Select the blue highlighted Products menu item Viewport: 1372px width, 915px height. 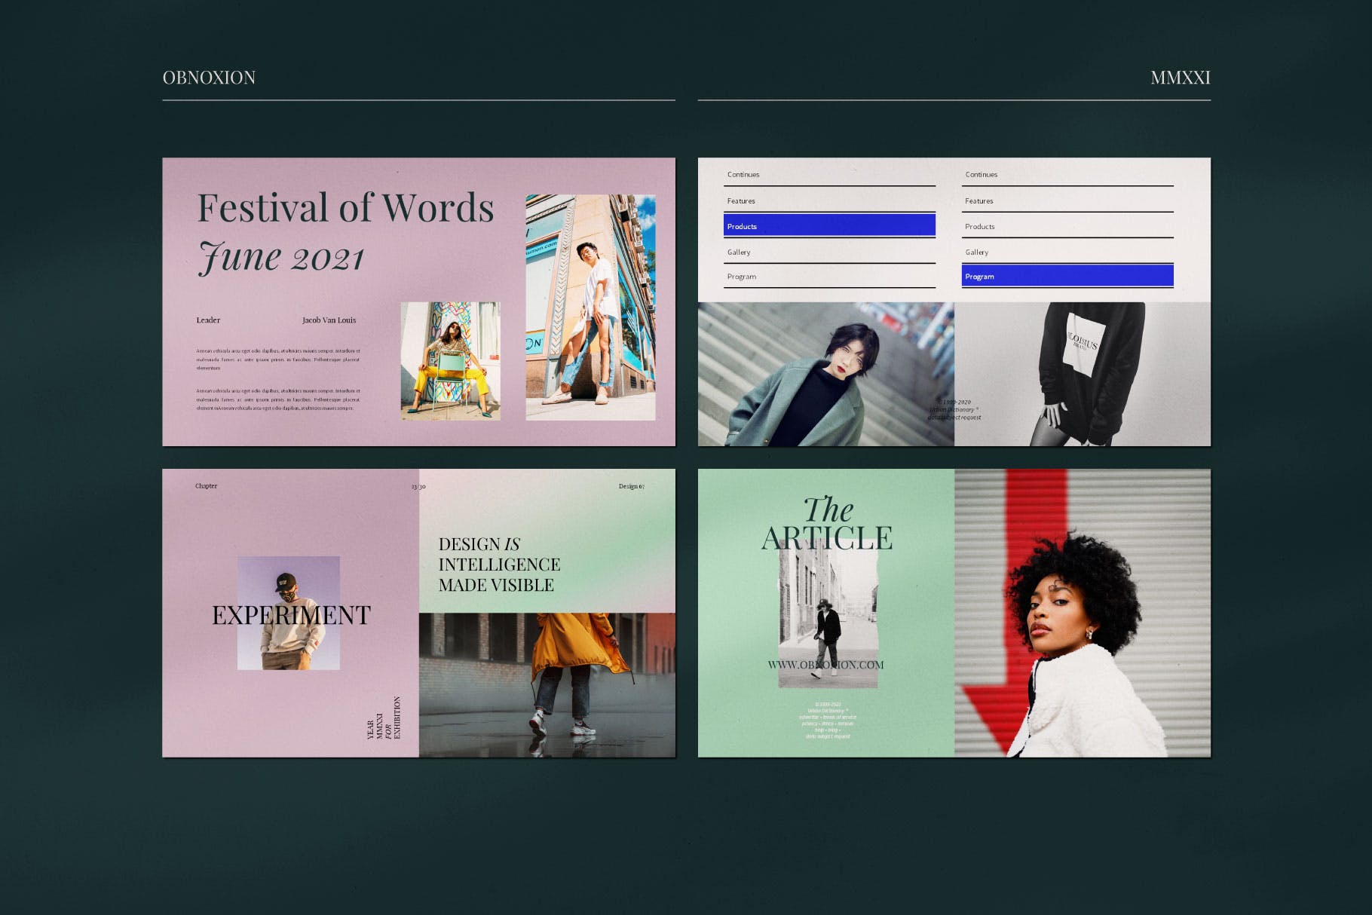(x=829, y=226)
